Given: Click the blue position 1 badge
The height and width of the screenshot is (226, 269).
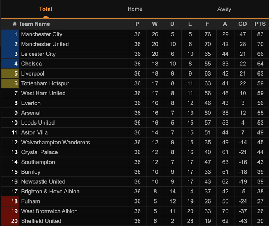Looking at the screenshot, I should click(x=10, y=34).
